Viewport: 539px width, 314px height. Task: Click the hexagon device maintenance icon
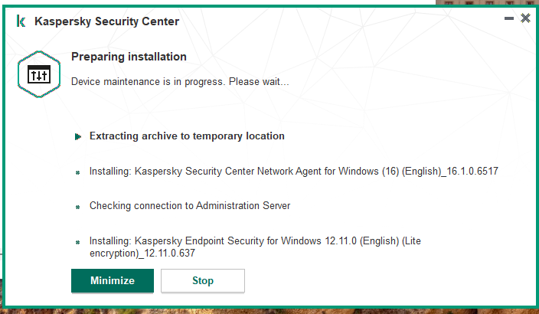click(x=39, y=74)
